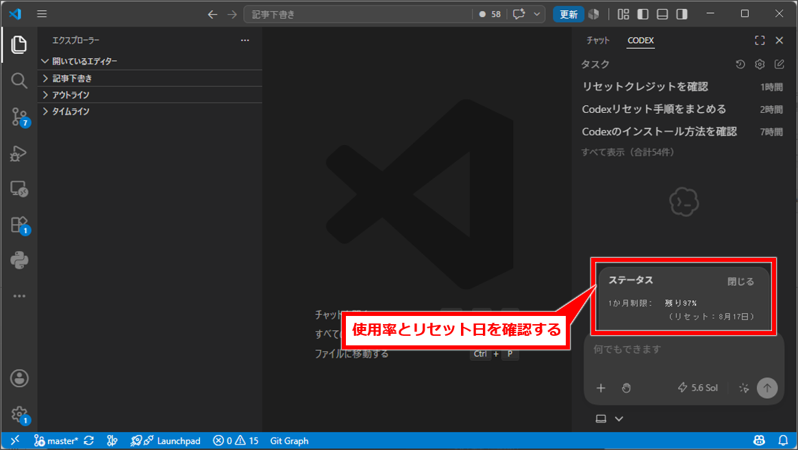The image size is (798, 450).
Task: Open the Accounts menu in activity bar
Action: [x=18, y=378]
